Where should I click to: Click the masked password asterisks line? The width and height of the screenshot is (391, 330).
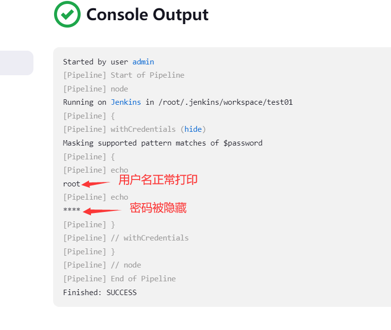tap(72, 210)
